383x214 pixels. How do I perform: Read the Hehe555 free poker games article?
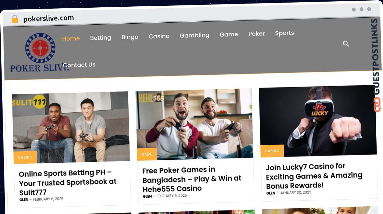tap(192, 179)
